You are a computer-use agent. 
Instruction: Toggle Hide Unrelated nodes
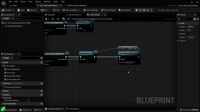(x=70, y=10)
